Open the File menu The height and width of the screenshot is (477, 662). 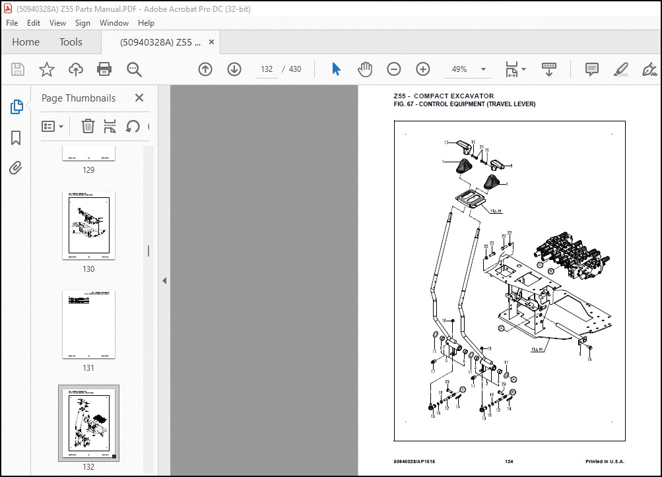tap(12, 23)
